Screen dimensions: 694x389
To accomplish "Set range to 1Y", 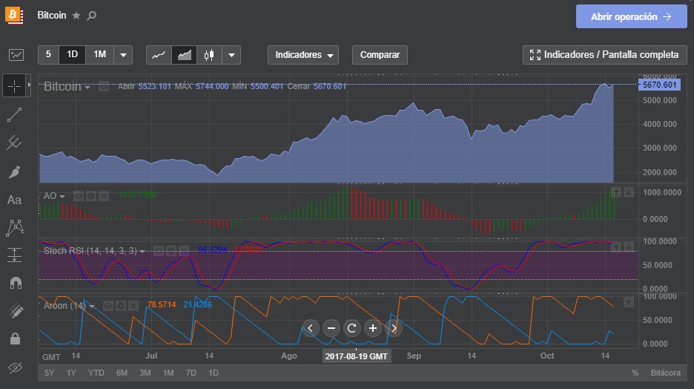I will pyautogui.click(x=71, y=373).
